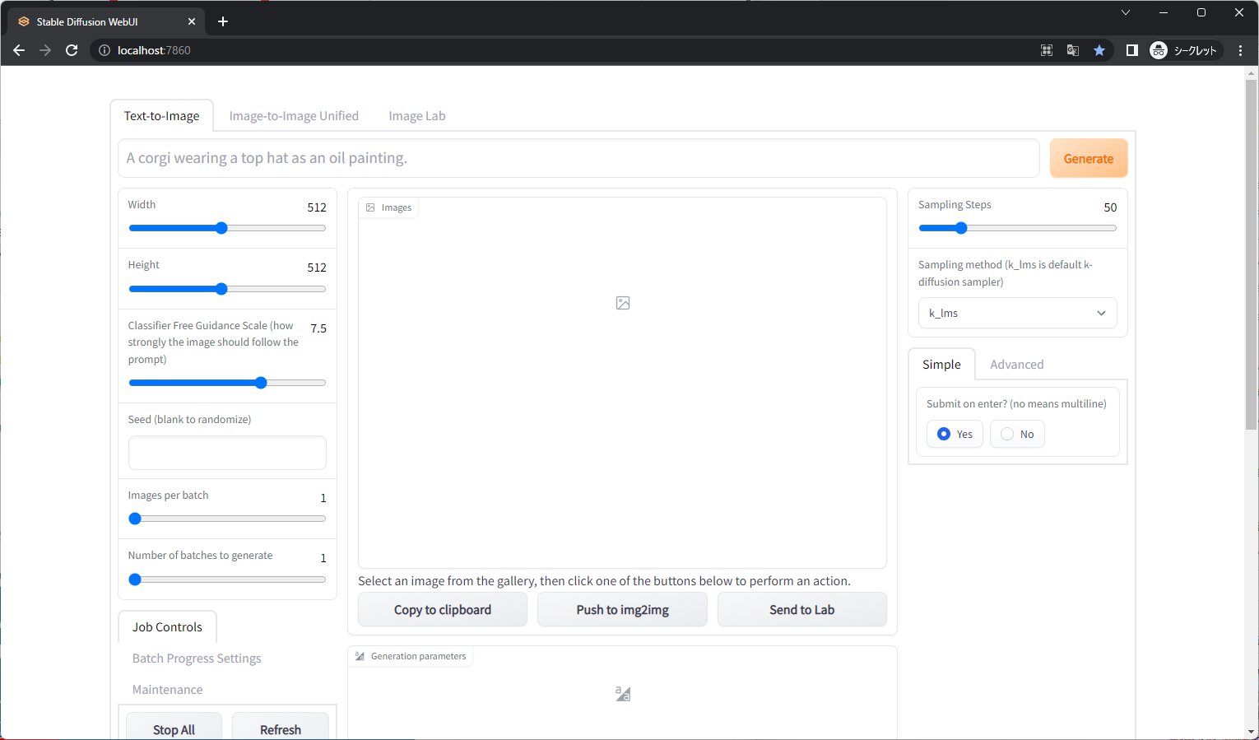Open the k_lms sampling method dropdown
Image resolution: width=1259 pixels, height=740 pixels.
(x=1017, y=313)
